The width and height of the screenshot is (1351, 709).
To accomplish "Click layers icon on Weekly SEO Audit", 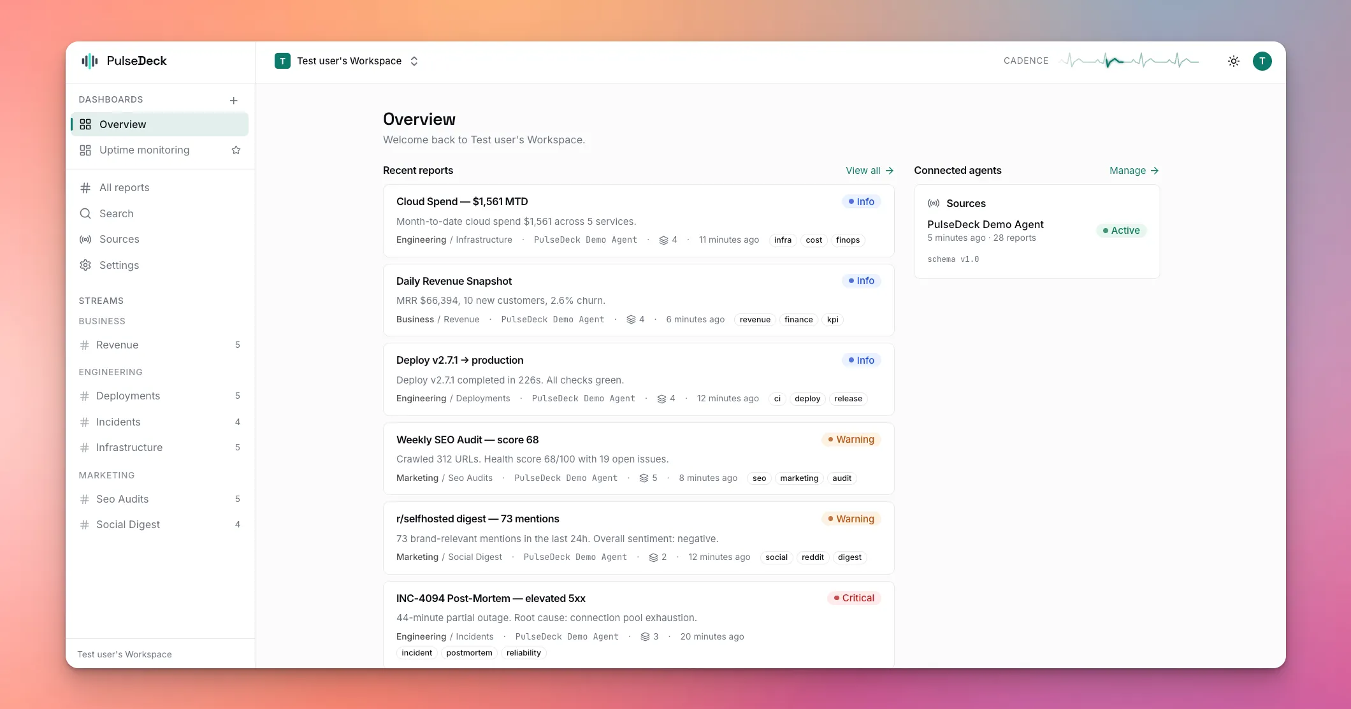I will [644, 478].
